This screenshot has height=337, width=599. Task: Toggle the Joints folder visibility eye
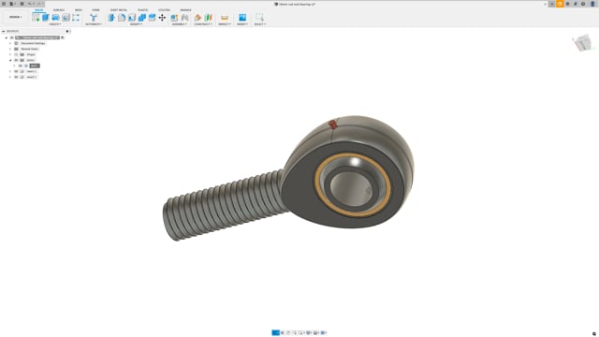pos(16,60)
